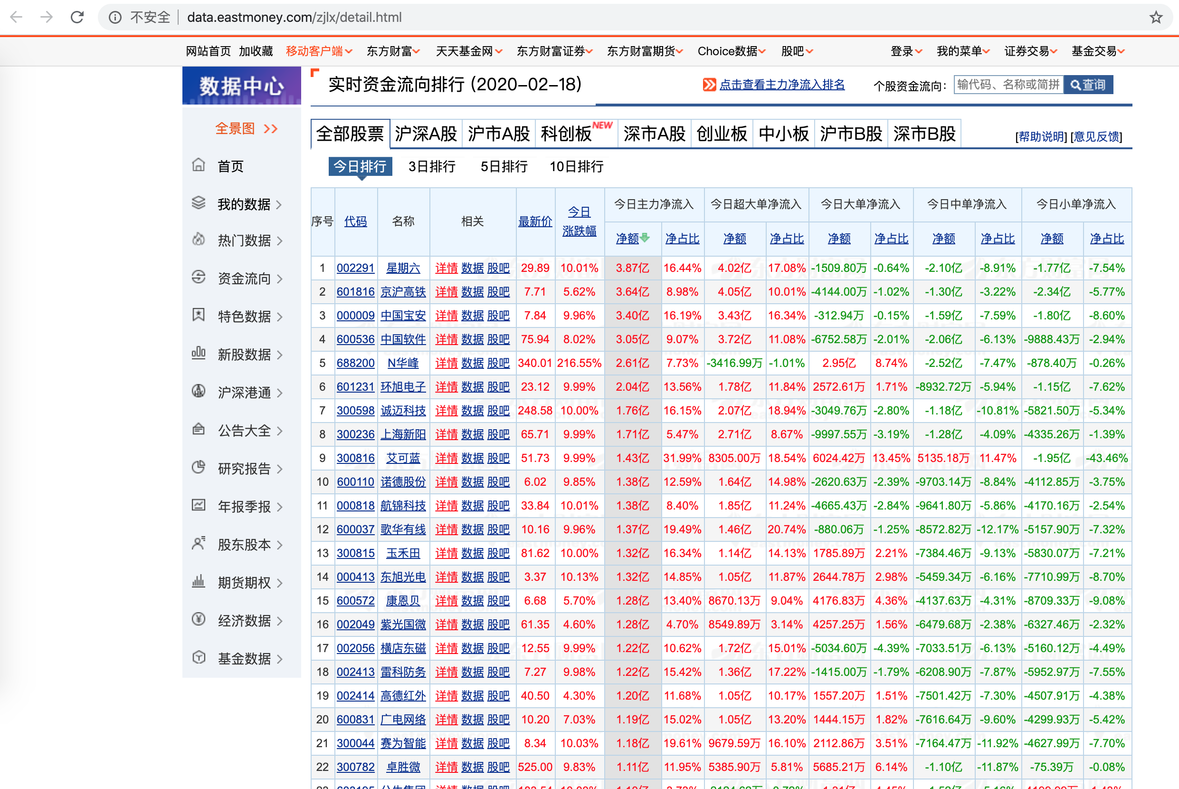
Task: Click the bookmark icon beside 特色数据
Action: 199,315
